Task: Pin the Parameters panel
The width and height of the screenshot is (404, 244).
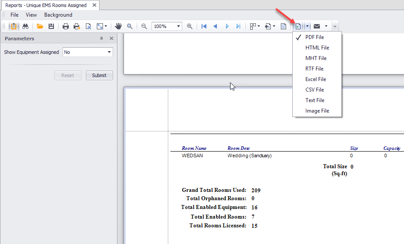Action: [102, 39]
